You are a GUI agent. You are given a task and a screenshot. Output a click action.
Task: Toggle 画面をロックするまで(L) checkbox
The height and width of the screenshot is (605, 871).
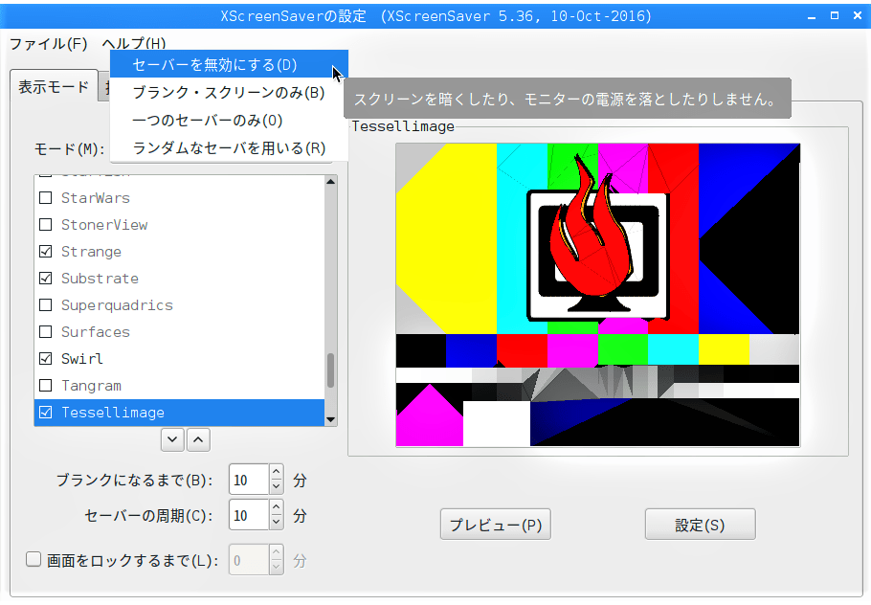(33, 559)
